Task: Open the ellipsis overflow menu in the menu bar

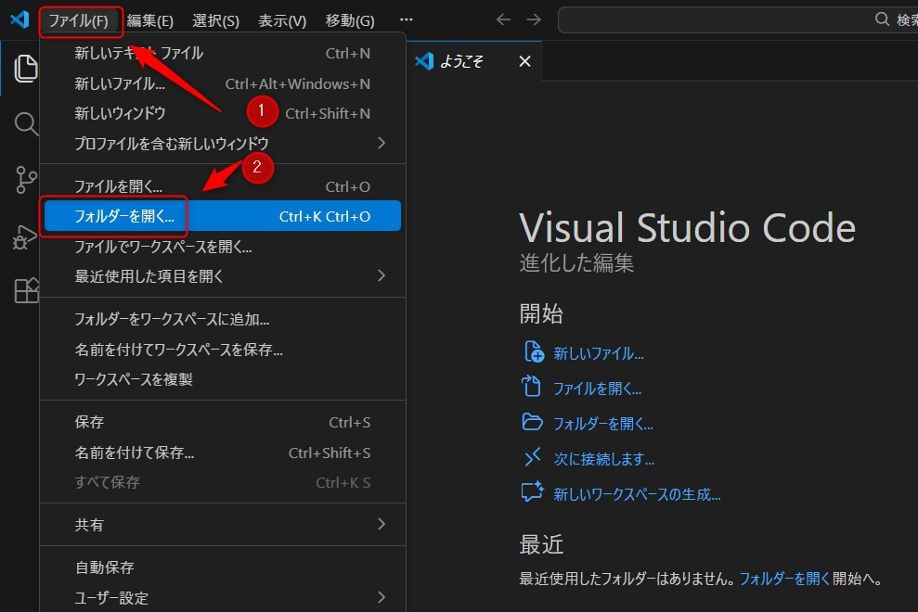Action: click(x=406, y=19)
